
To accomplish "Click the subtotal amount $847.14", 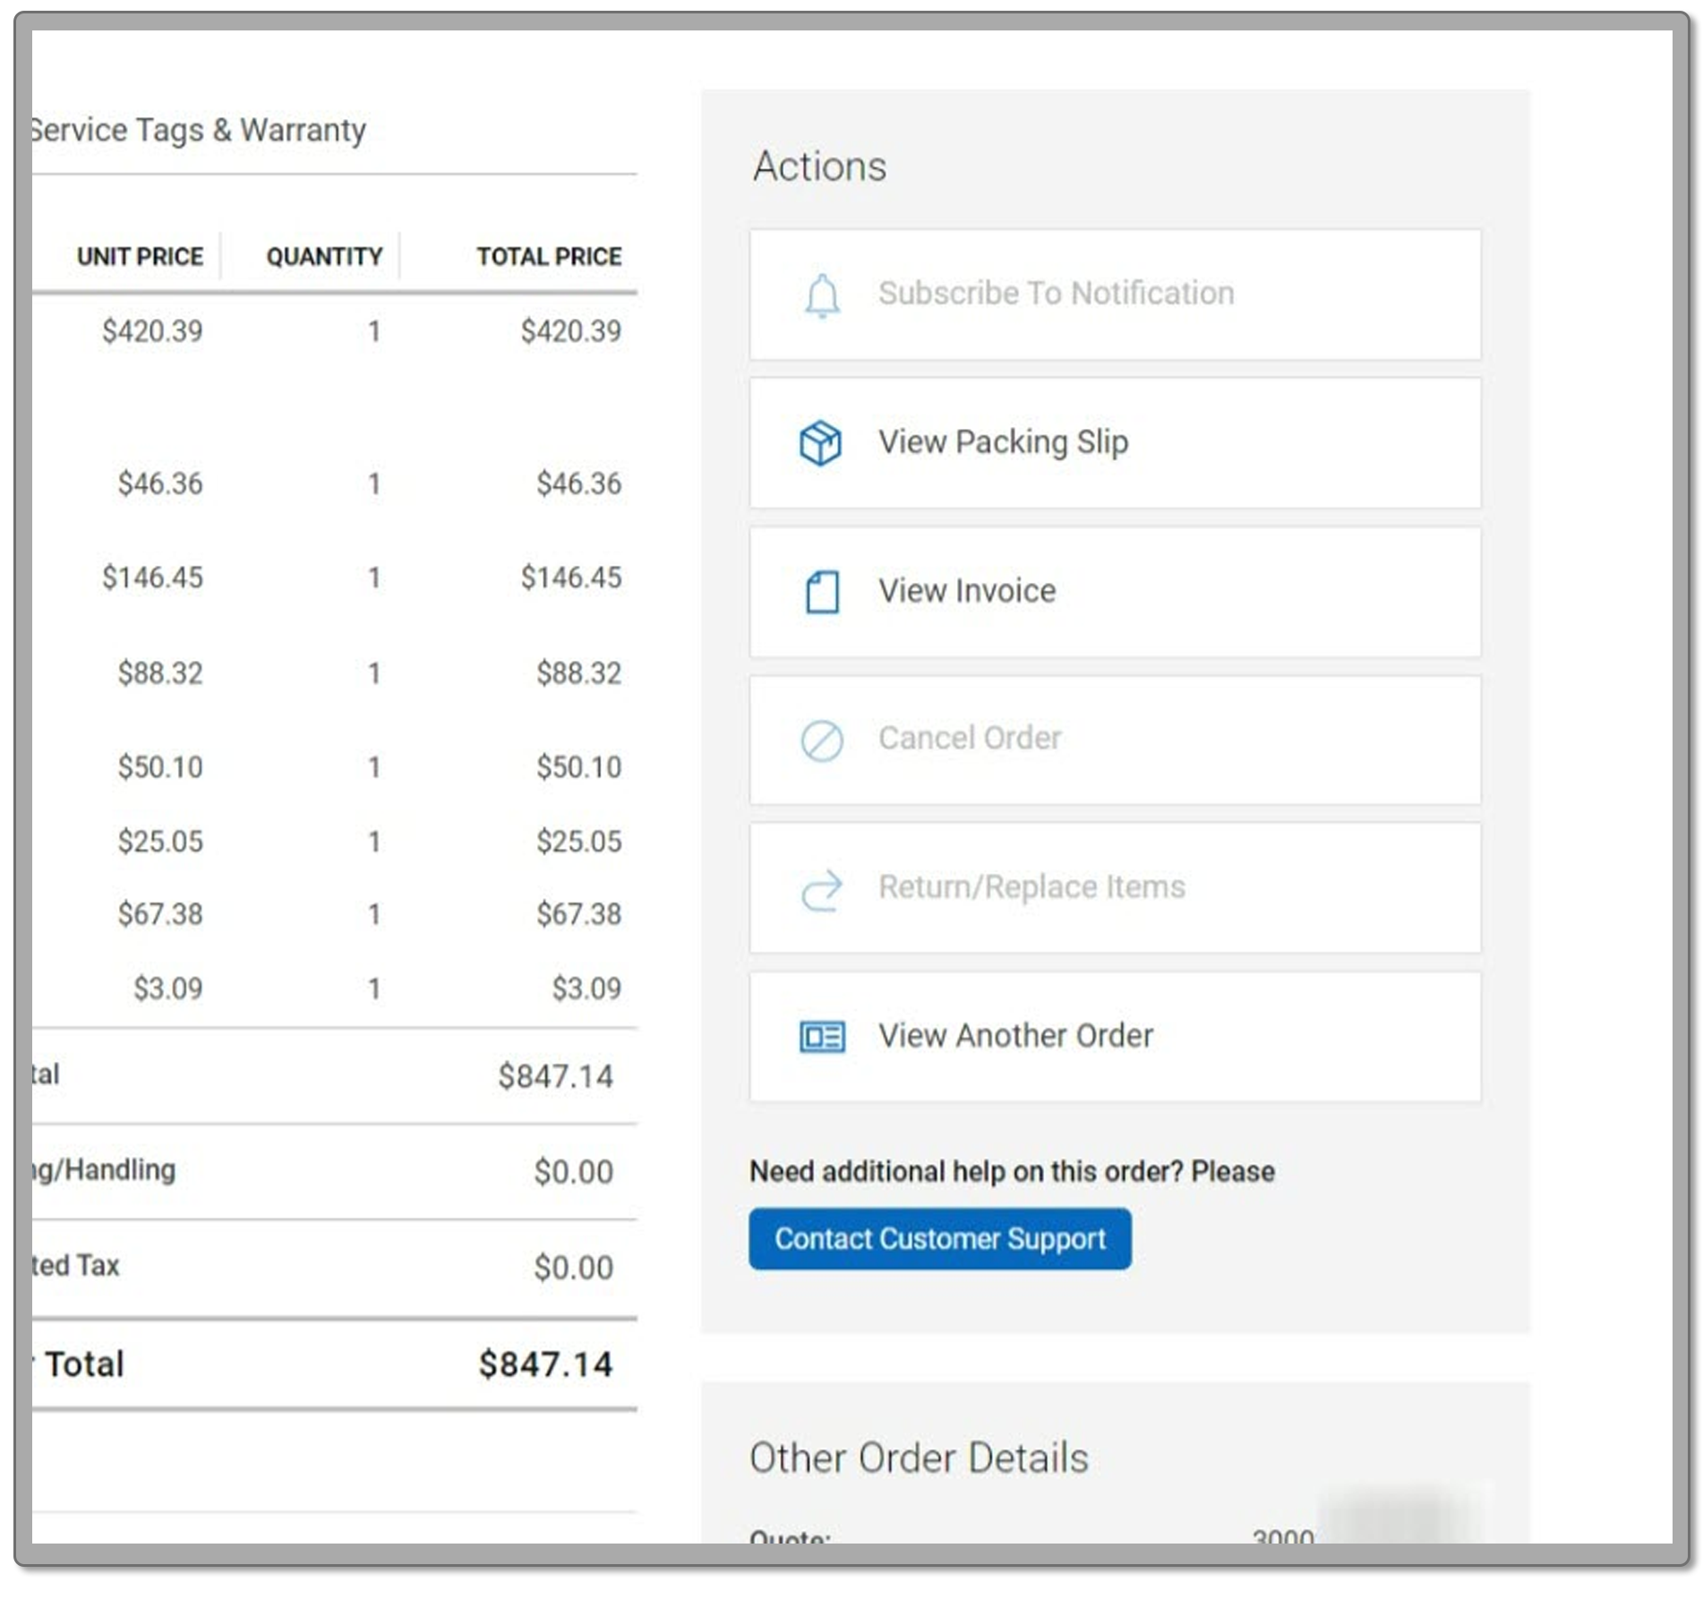I will (555, 1076).
